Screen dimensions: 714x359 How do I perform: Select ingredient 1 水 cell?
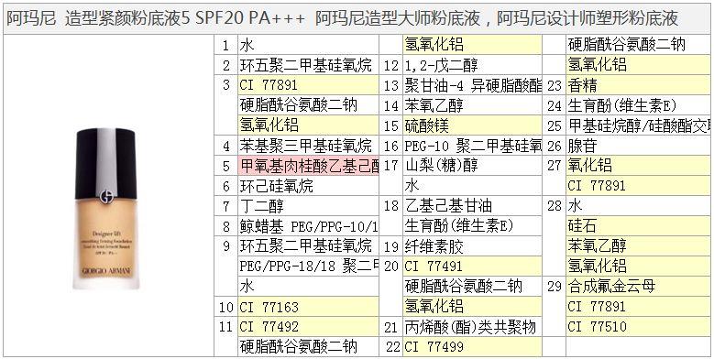[308, 45]
